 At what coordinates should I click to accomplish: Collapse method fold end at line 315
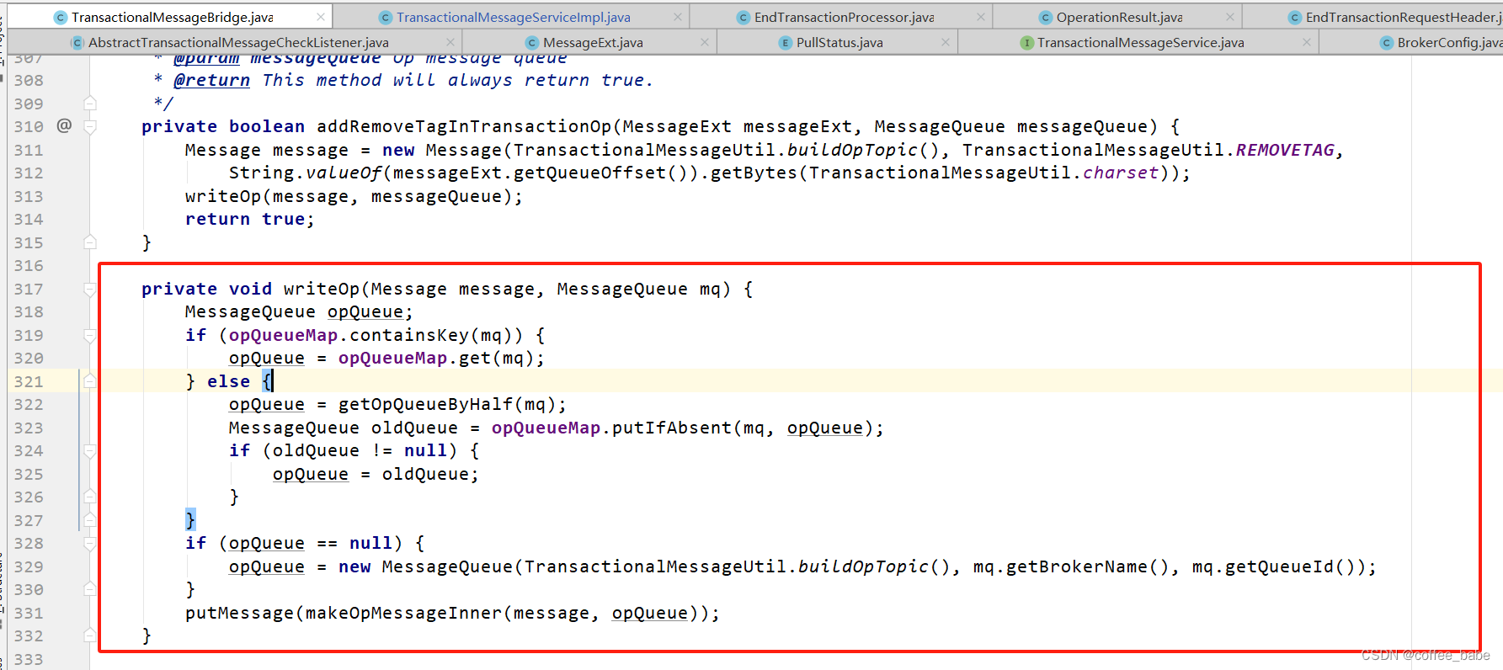pyautogui.click(x=90, y=242)
